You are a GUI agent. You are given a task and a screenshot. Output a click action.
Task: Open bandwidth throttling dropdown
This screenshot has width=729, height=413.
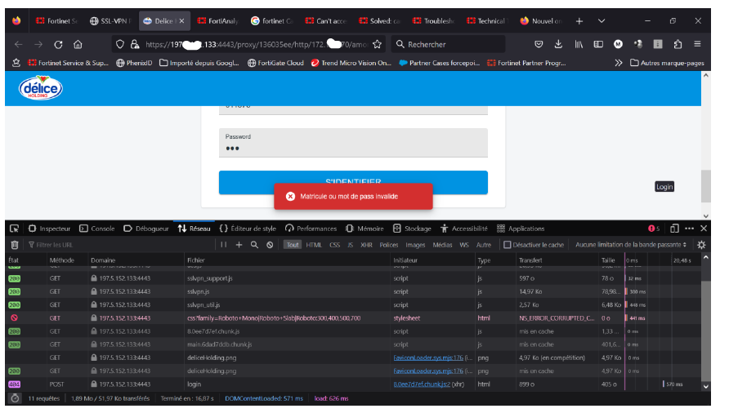pyautogui.click(x=631, y=245)
